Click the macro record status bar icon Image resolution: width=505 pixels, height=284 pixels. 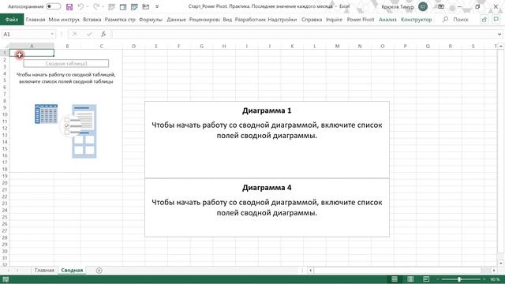(x=6, y=279)
